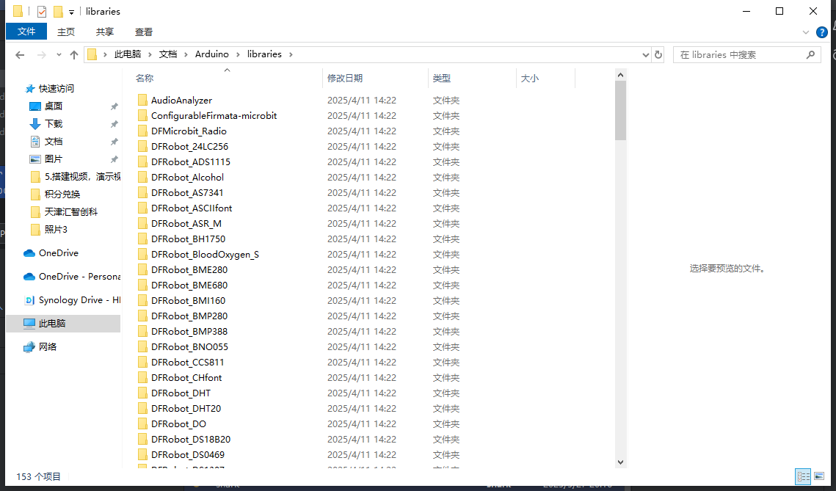Open the 查看 ribbon tab
This screenshot has height=491, width=836.
[144, 32]
